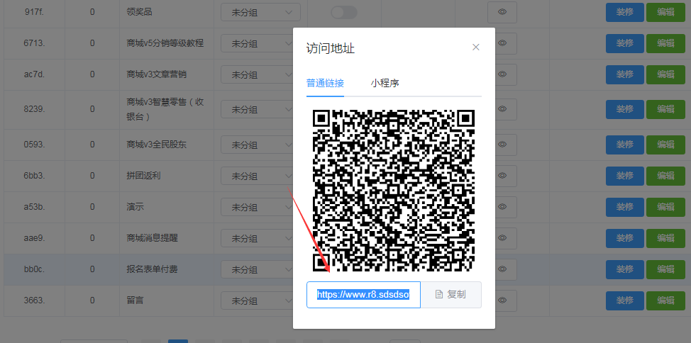Click the ID cell bb0c.
Screen dimensions: 691x343
click(x=34, y=269)
